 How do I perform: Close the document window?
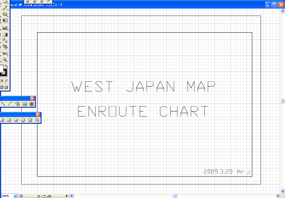282,5
